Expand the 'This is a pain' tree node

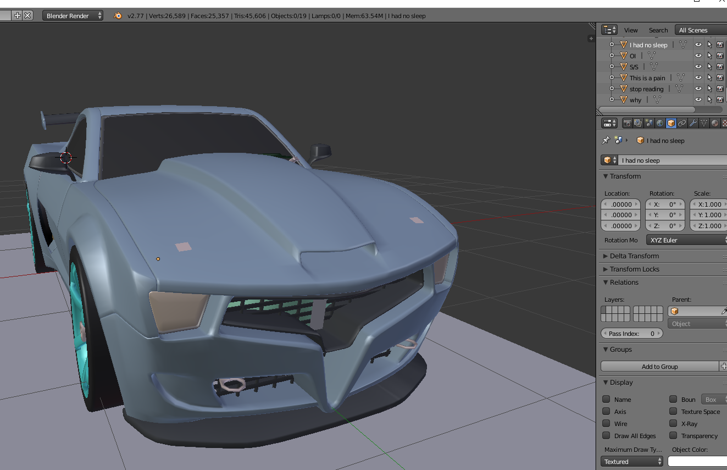(x=612, y=78)
